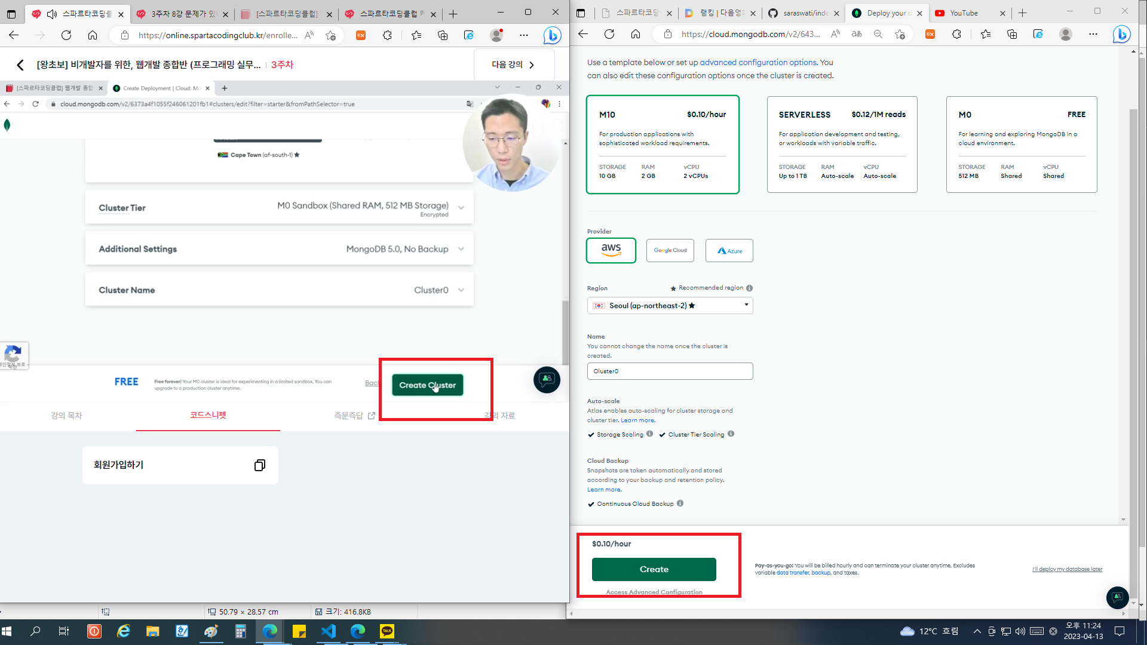Image resolution: width=1147 pixels, height=645 pixels.
Task: Open Learn more link under Cloud Backup
Action: tap(604, 490)
